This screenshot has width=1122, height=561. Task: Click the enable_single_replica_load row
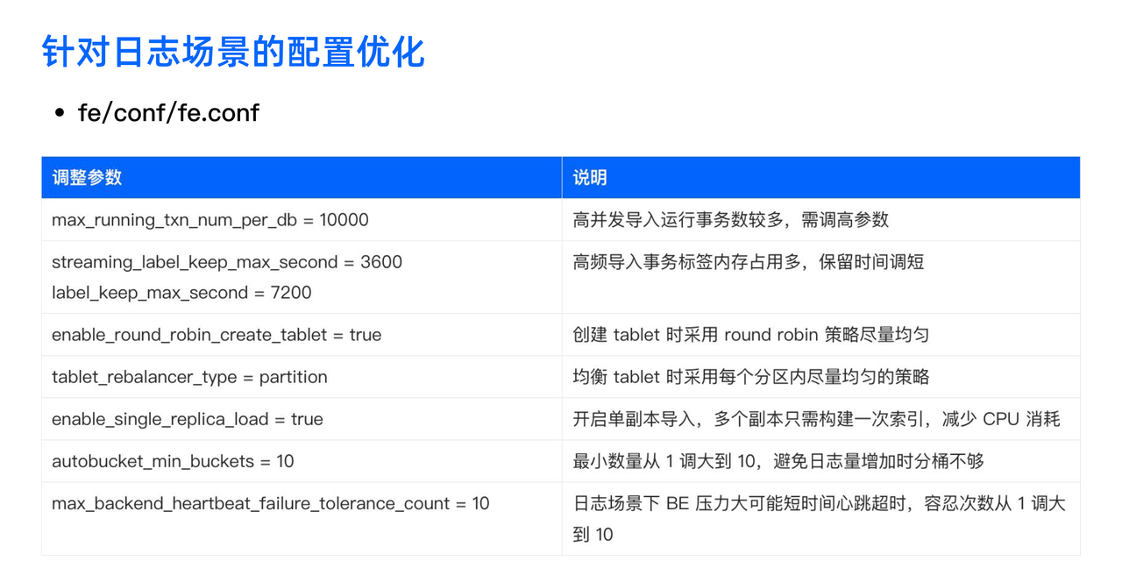188,419
